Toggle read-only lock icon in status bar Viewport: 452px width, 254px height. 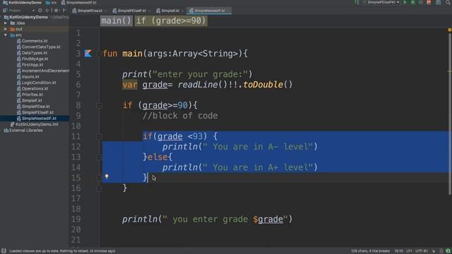coord(434,251)
